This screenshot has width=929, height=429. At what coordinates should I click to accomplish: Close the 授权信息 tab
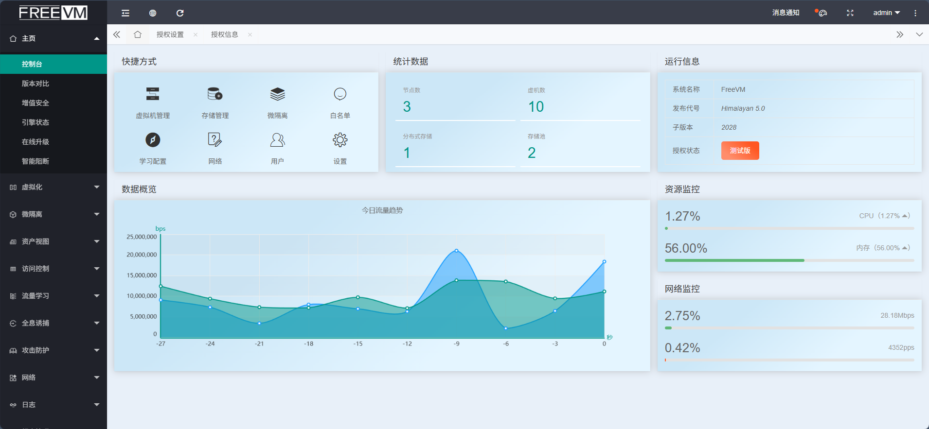250,34
